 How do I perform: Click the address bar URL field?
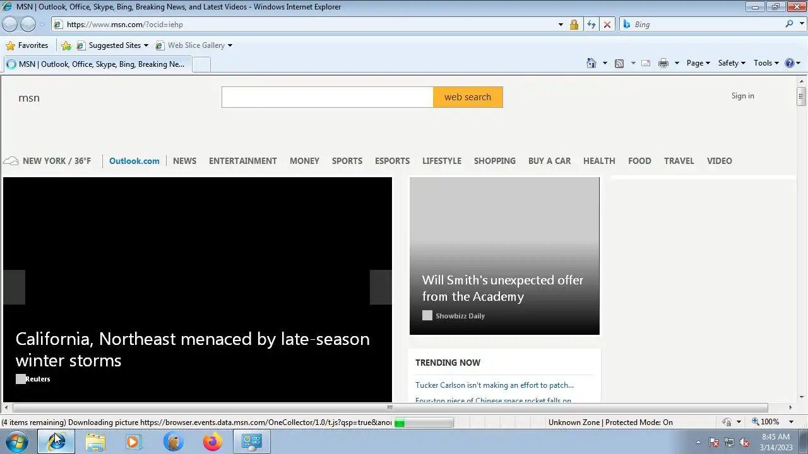(x=303, y=25)
